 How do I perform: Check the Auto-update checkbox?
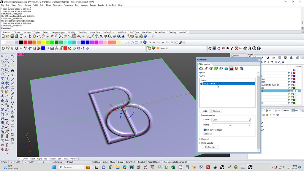(x=200, y=143)
